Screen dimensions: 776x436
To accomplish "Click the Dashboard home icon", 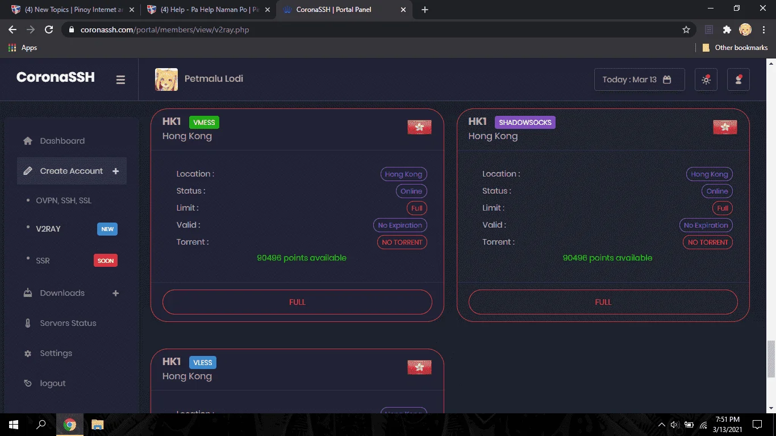I will click(27, 141).
